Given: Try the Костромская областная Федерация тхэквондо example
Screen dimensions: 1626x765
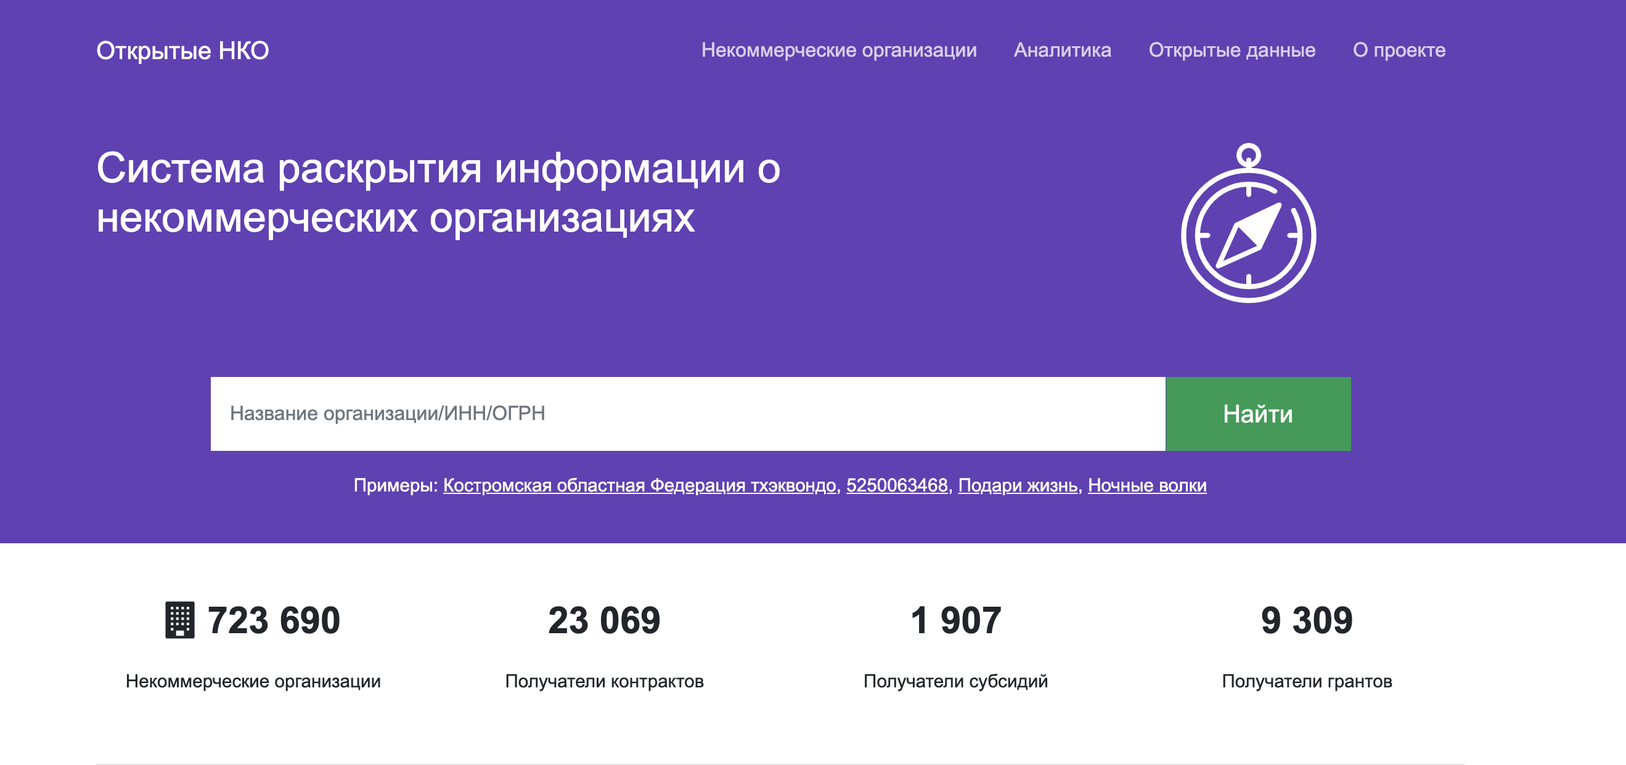Looking at the screenshot, I should [x=639, y=485].
